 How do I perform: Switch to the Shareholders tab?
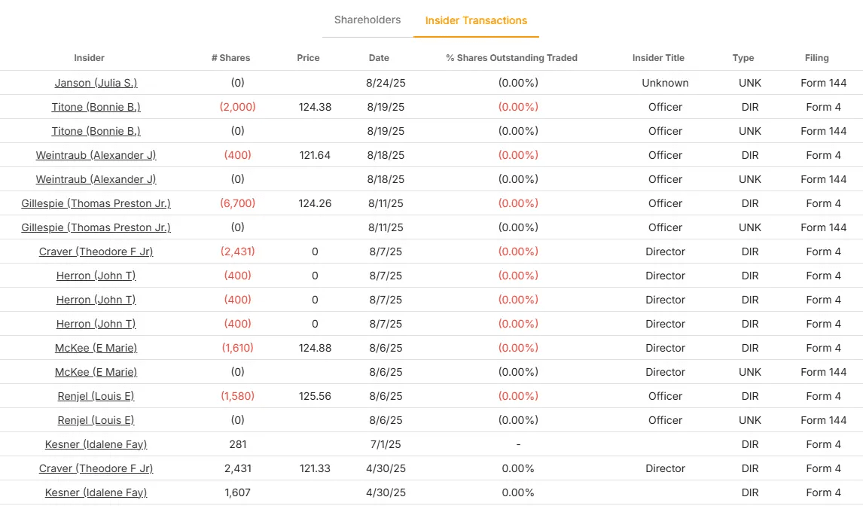point(367,20)
